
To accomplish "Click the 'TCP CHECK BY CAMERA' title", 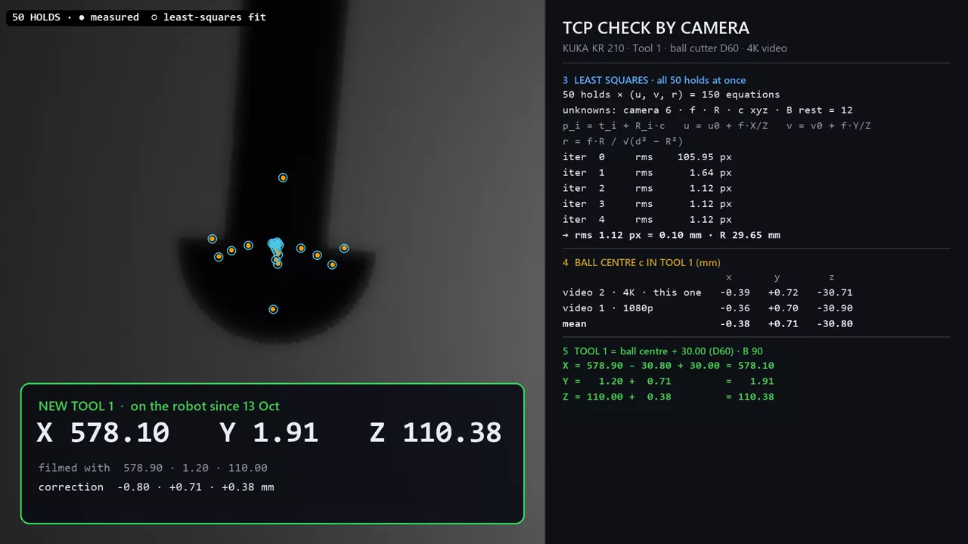I will pos(656,28).
